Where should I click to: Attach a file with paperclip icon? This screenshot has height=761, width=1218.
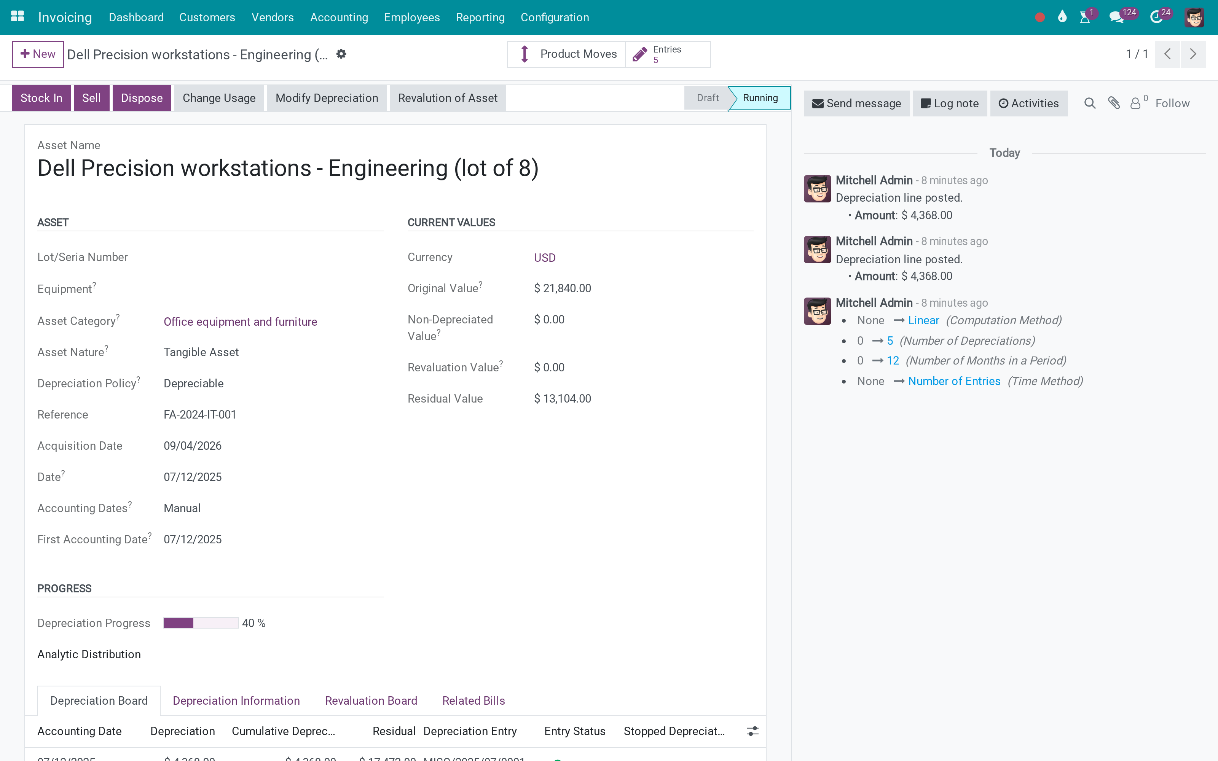pyautogui.click(x=1114, y=103)
